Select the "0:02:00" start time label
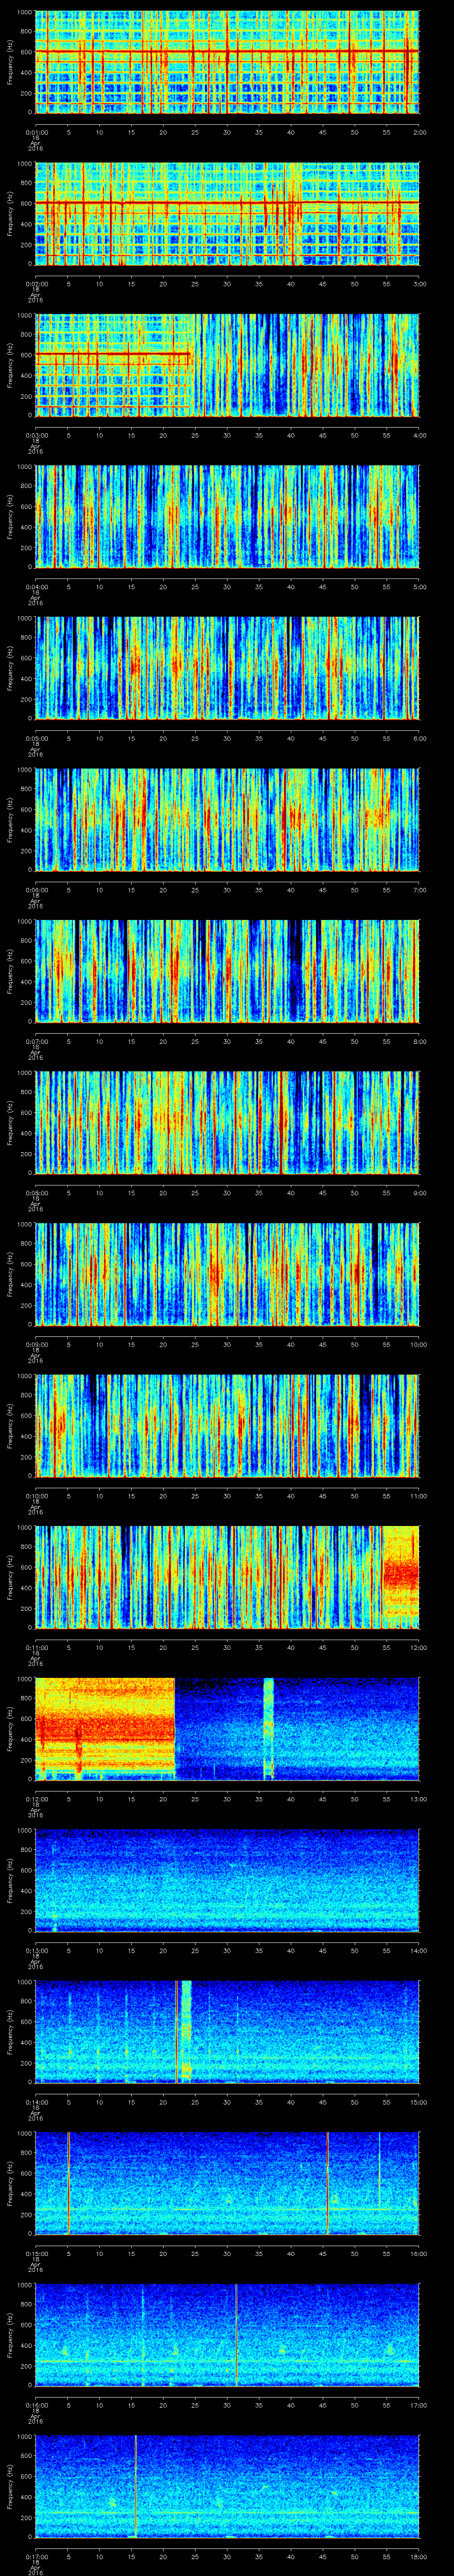The image size is (454, 2576). pyautogui.click(x=36, y=284)
